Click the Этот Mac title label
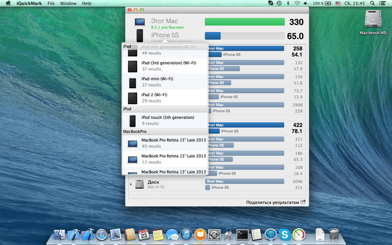 point(165,21)
